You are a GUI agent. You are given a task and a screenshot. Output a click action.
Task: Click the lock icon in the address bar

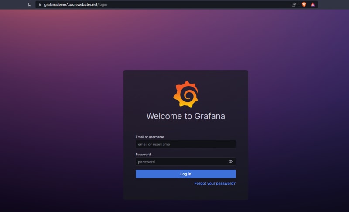(x=40, y=4)
